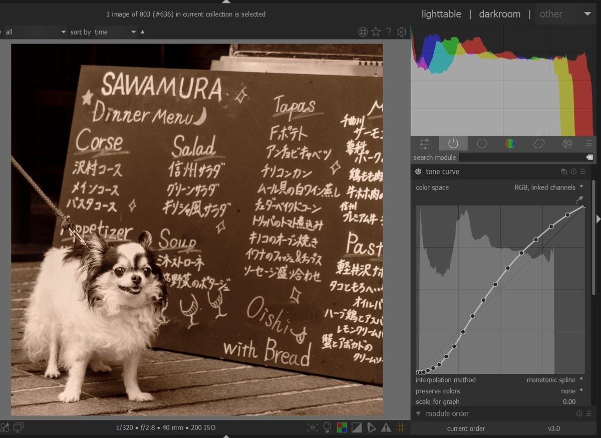Select the effects modules group icon
Viewport: 601px width, 438px height.
tap(567, 144)
